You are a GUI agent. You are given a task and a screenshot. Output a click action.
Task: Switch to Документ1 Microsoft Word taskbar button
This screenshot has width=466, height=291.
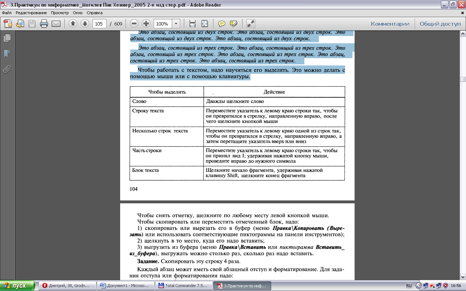pos(126,286)
